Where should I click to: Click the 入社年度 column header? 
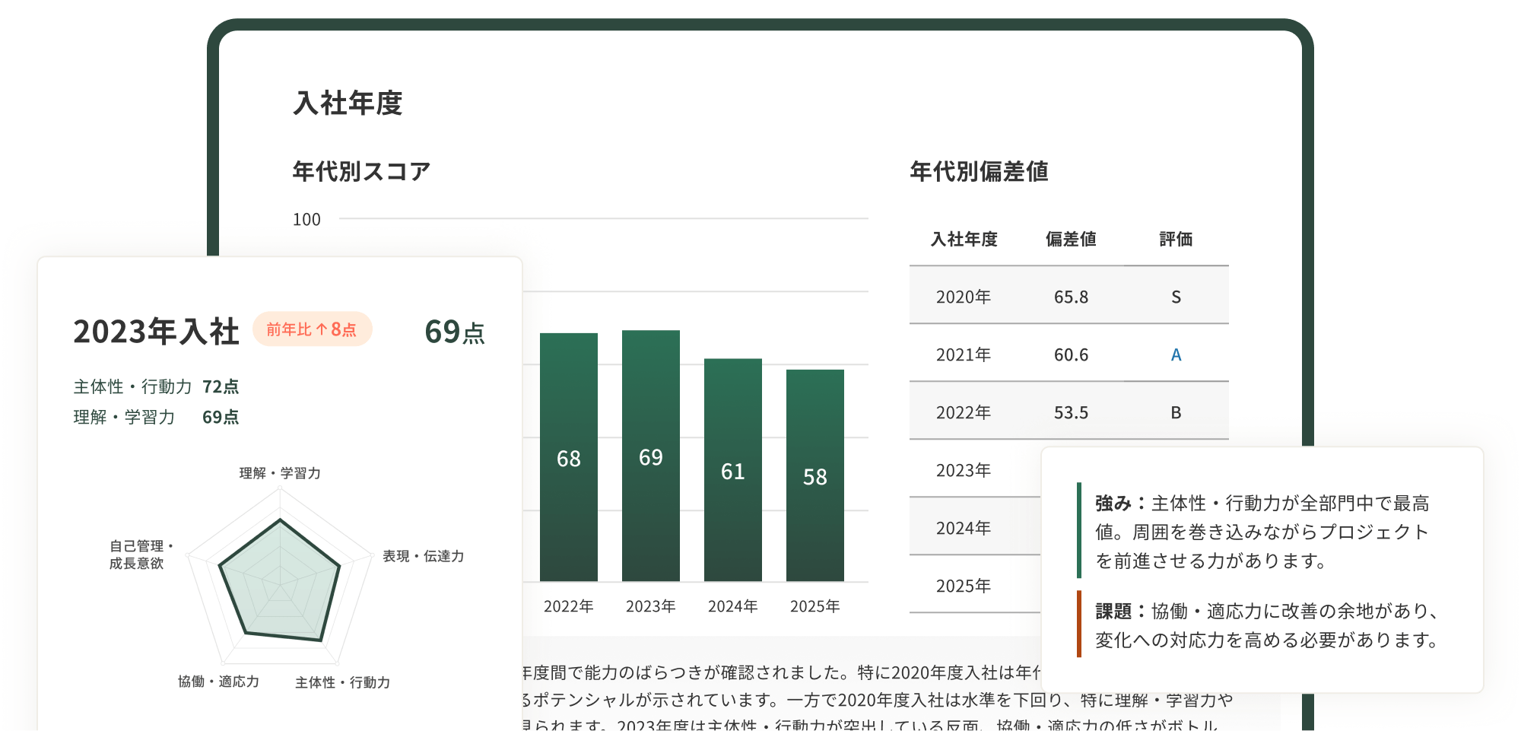964,239
